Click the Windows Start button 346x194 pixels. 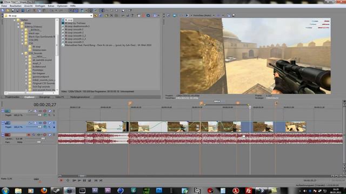pyautogui.click(x=5, y=190)
